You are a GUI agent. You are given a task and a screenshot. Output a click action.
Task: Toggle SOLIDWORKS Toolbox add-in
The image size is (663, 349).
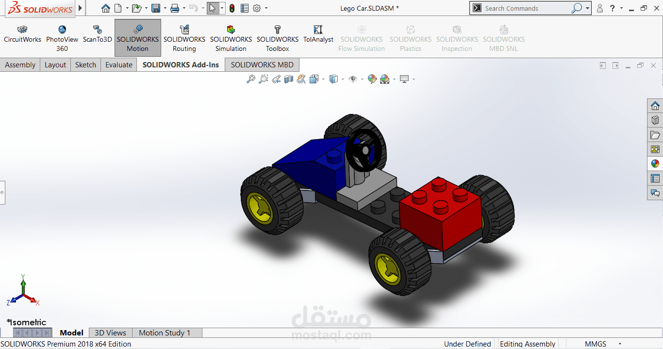point(278,38)
